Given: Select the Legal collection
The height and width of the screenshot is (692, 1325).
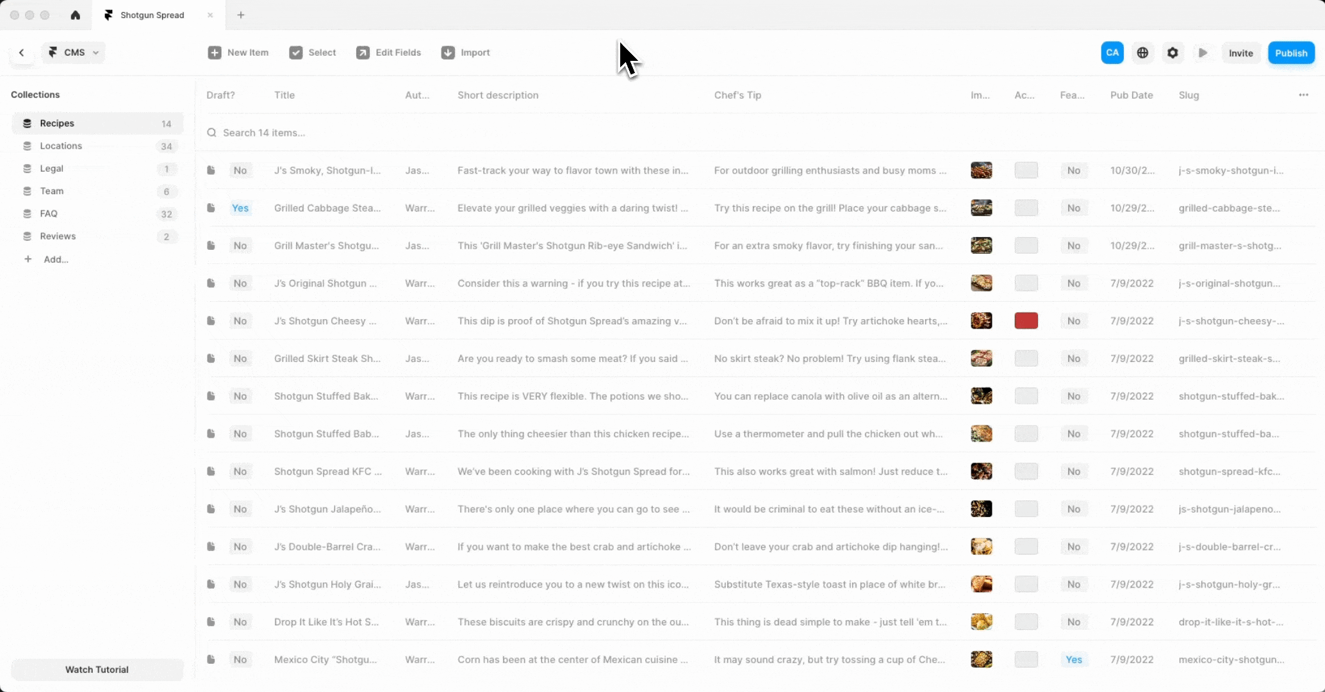Looking at the screenshot, I should (97, 169).
